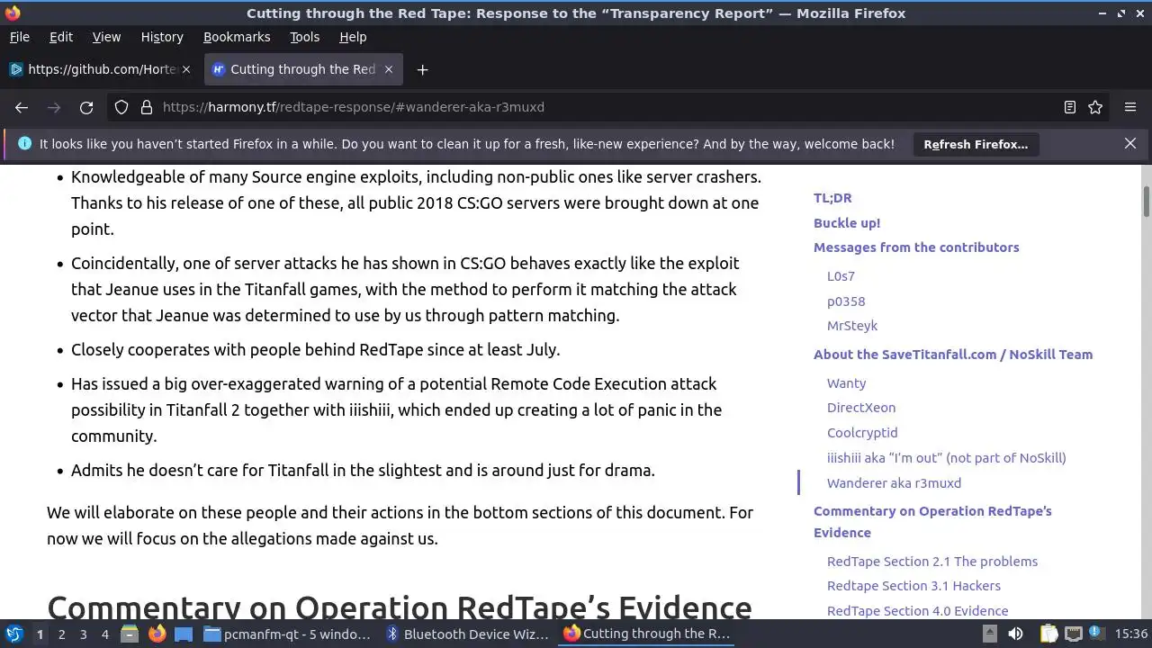Open the network connection tray icon
Screen dimensions: 1152x648
click(x=1073, y=634)
